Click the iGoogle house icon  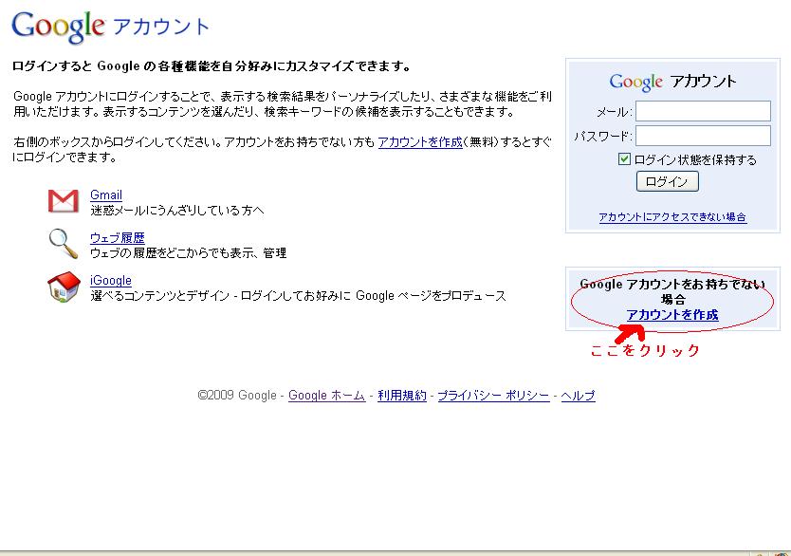coord(64,287)
